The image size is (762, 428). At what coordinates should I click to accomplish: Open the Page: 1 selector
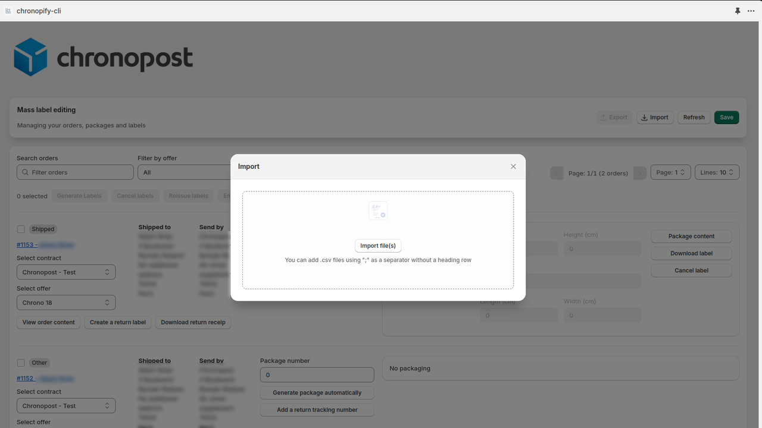[670, 172]
